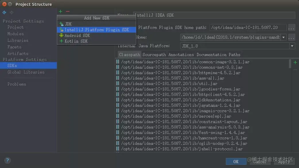Expand the Sandbox Home dropdown arrow
The width and height of the screenshot is (299, 168).
pos(284,37)
